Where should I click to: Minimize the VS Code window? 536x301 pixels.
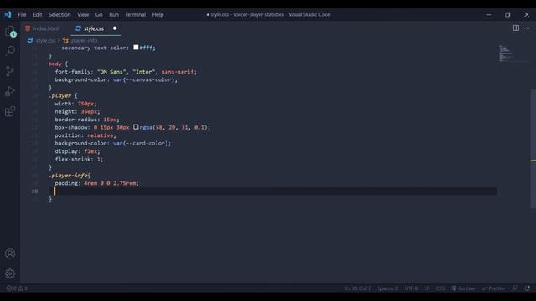click(x=488, y=15)
